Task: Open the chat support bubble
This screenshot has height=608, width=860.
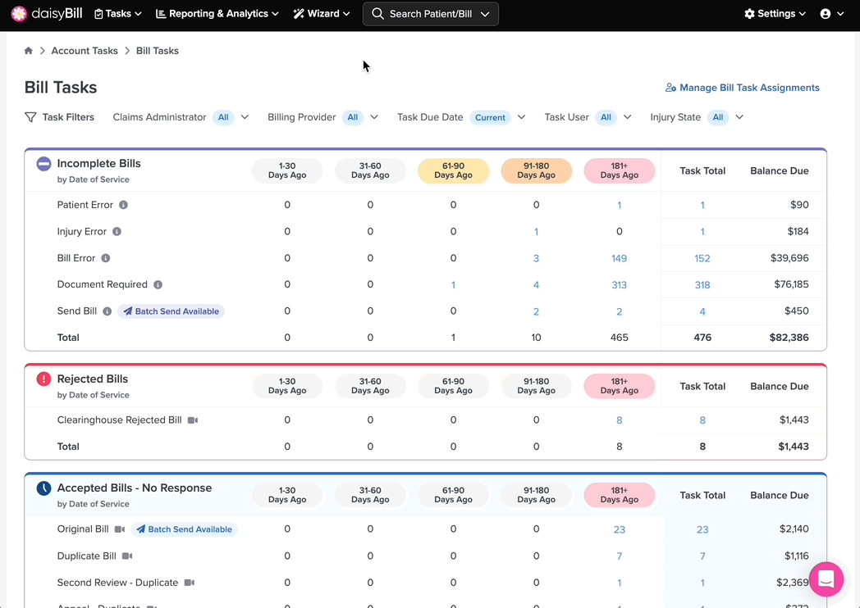Action: coord(826,579)
